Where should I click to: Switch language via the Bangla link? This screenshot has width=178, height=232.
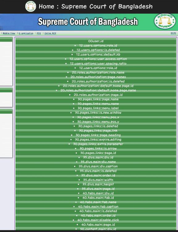[173, 33]
